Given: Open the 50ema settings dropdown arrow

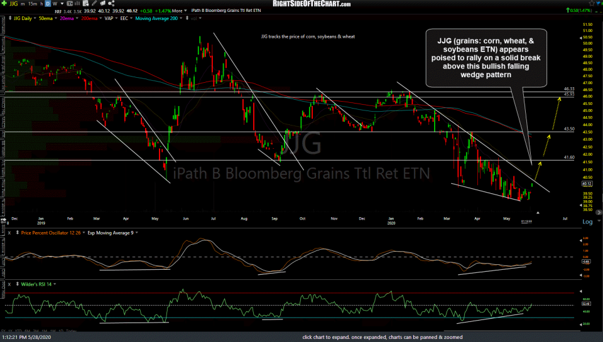Looking at the screenshot, I should 56,18.
